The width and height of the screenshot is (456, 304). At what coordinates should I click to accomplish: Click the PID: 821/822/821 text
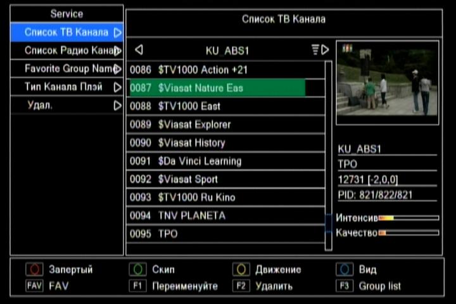pos(375,195)
